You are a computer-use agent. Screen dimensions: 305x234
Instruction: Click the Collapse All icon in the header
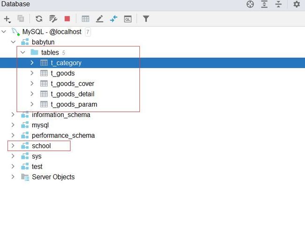click(278, 4)
